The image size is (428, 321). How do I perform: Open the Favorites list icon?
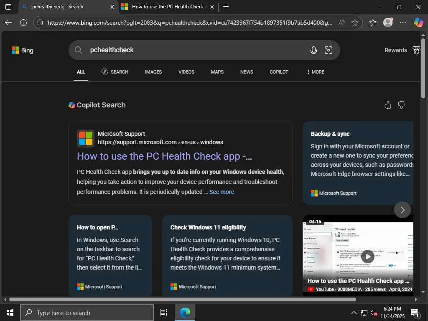(x=372, y=23)
